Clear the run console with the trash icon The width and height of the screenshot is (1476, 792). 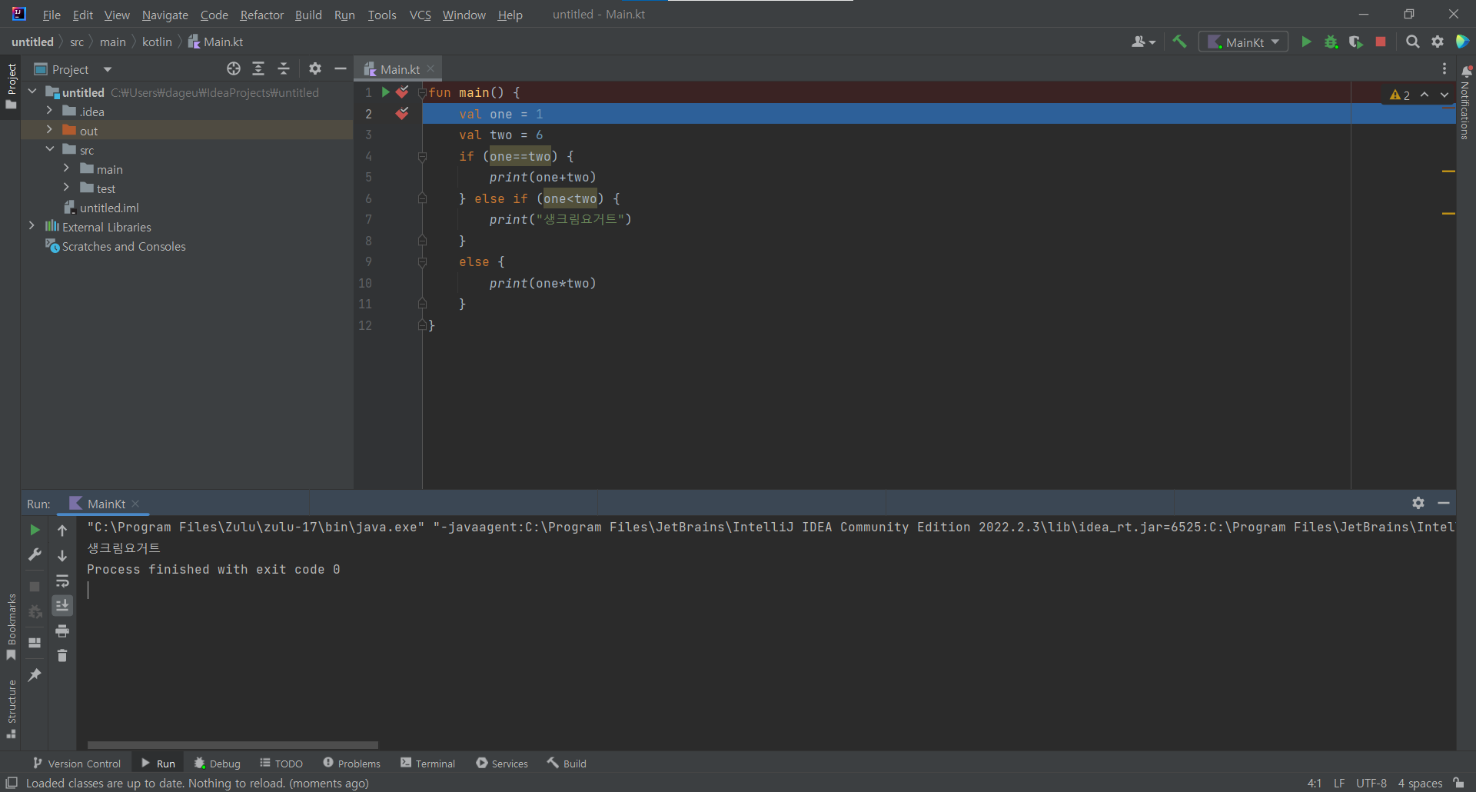tap(62, 656)
